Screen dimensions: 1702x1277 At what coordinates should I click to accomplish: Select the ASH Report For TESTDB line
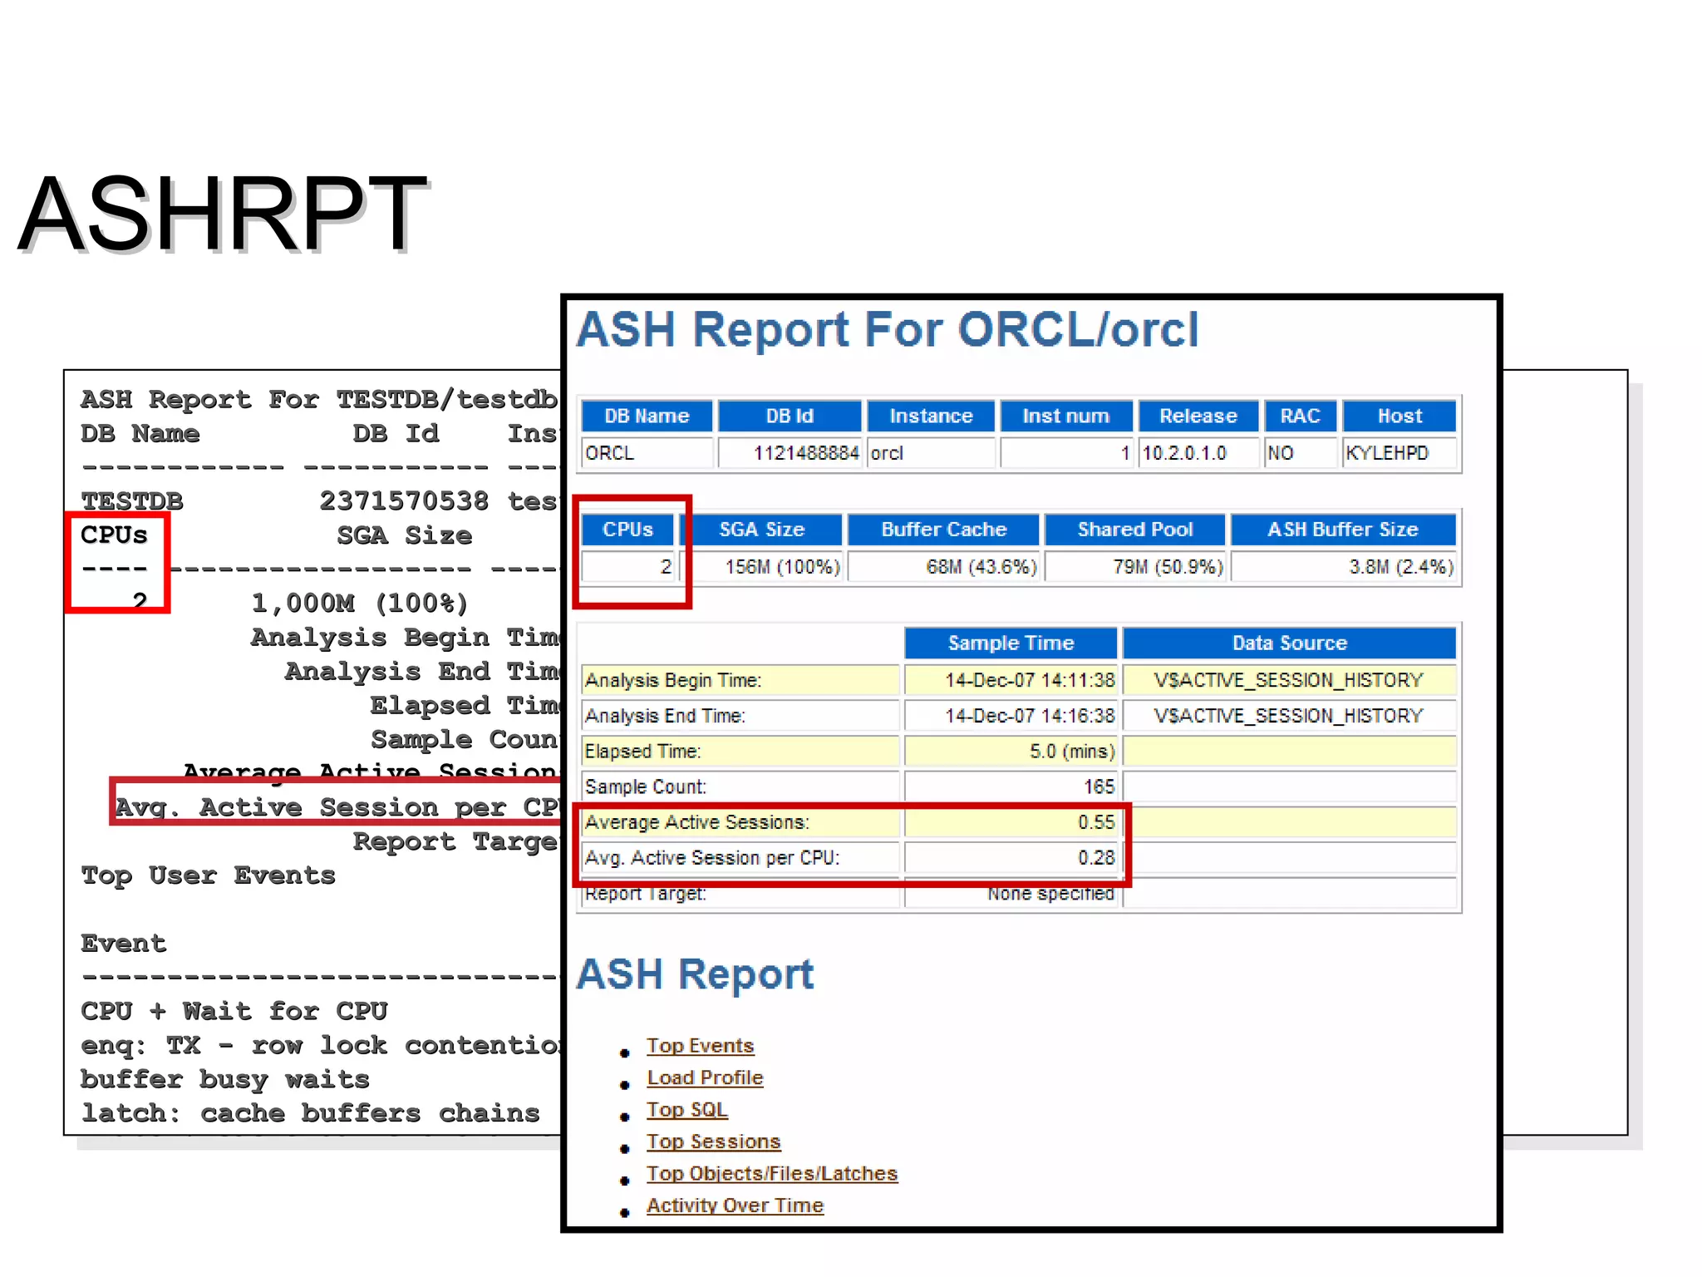click(x=319, y=399)
